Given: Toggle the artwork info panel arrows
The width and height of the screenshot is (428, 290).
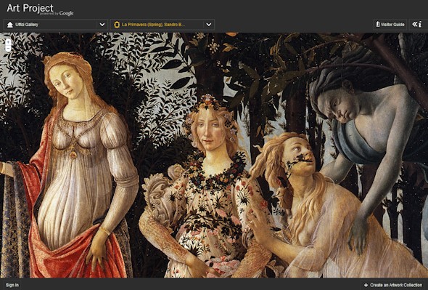Looking at the screenshot, I should point(417,25).
